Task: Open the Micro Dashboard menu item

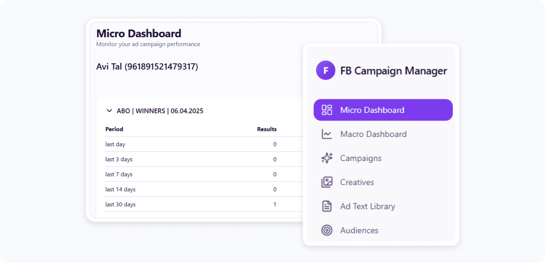Action: click(383, 110)
